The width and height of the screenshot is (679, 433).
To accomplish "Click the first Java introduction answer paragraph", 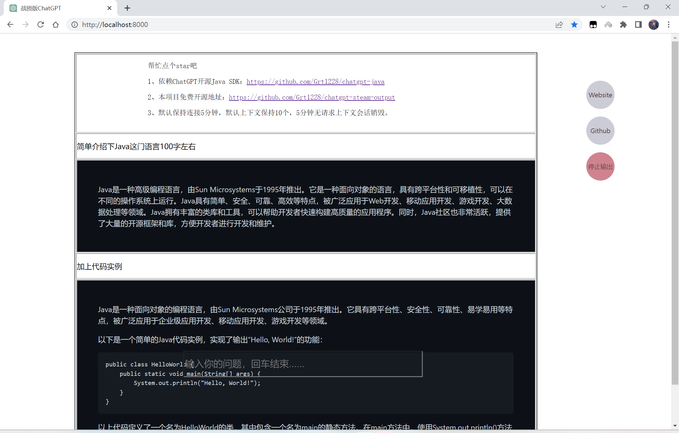I will (305, 207).
